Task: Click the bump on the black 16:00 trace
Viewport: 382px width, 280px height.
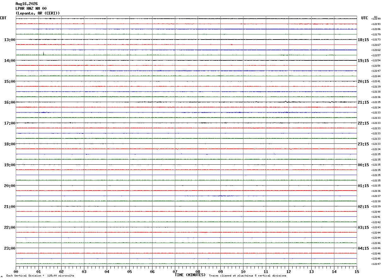Action: pos(286,102)
